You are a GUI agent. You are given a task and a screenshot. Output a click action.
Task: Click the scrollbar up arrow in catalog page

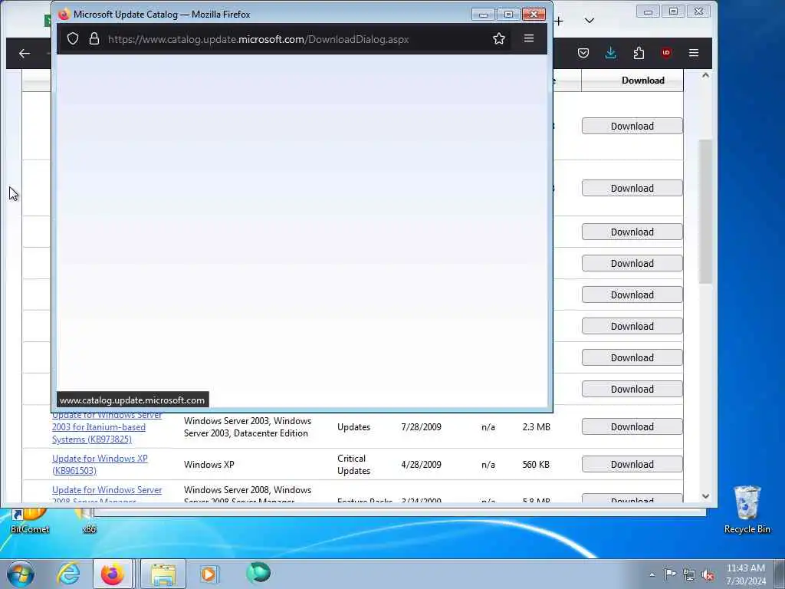705,76
